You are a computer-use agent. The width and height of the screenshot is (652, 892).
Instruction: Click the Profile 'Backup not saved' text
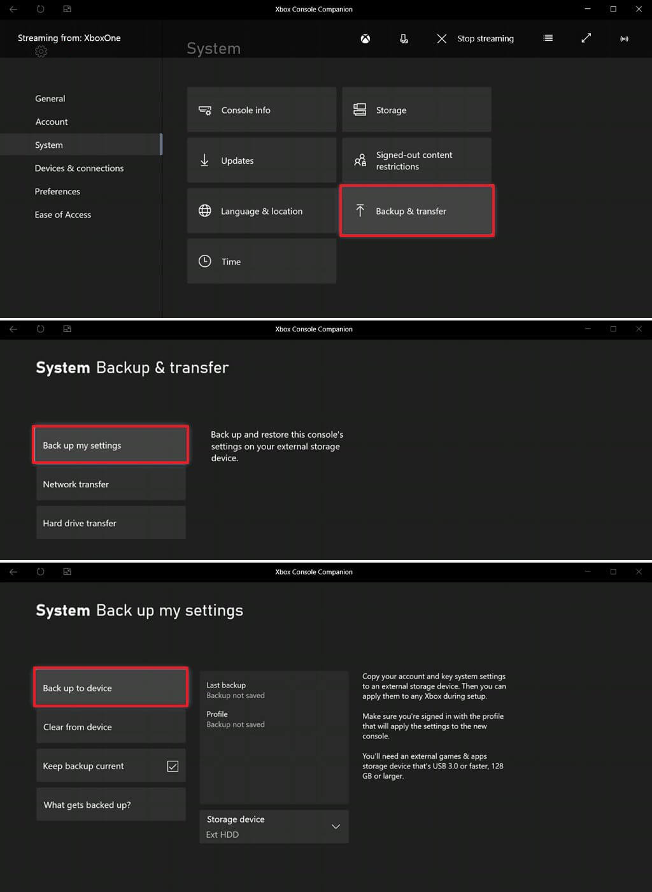(236, 724)
